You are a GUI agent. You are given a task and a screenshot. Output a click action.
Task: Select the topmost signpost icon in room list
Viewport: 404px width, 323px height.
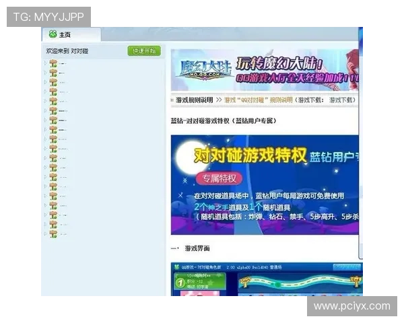pos(53,63)
